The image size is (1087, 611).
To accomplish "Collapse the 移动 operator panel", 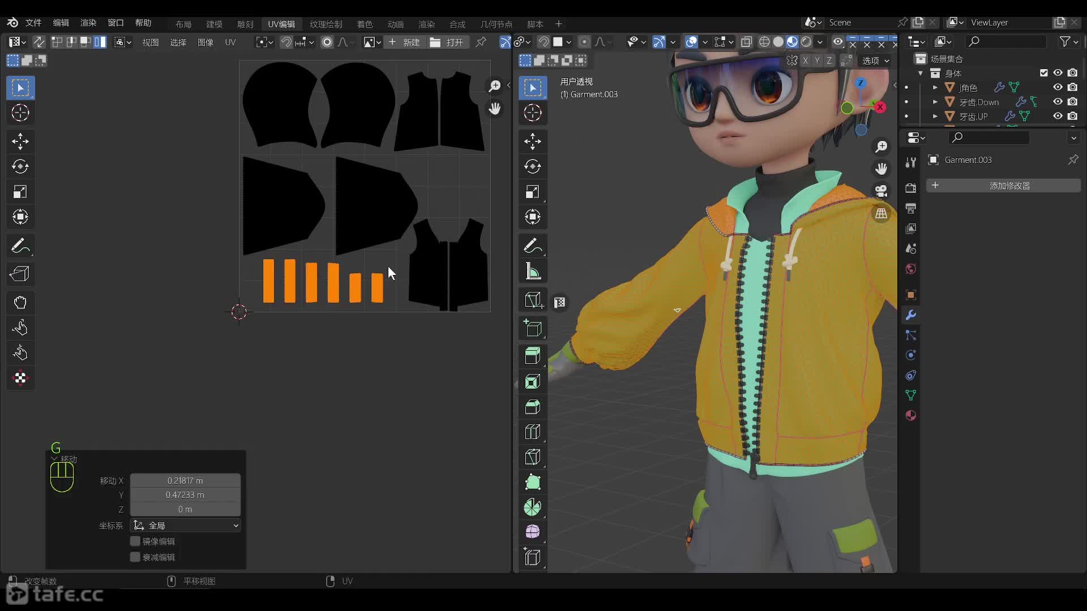I will pos(54,459).
